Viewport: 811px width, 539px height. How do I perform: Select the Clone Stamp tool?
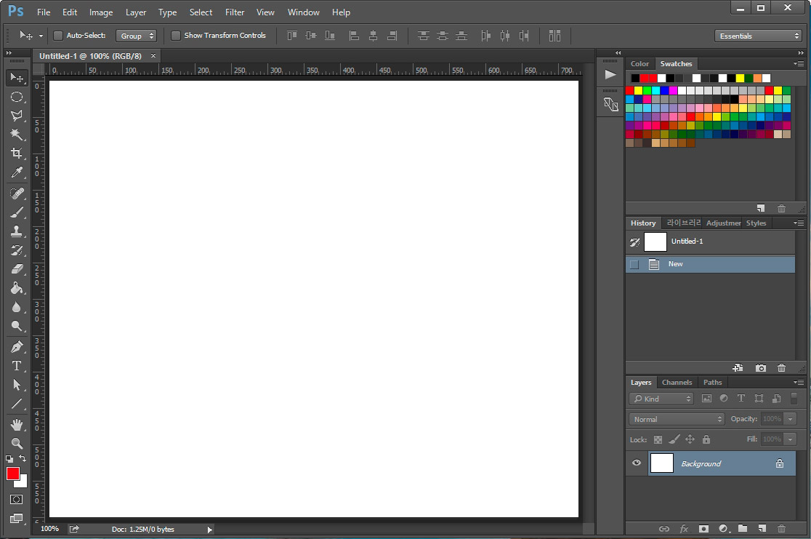tap(17, 231)
